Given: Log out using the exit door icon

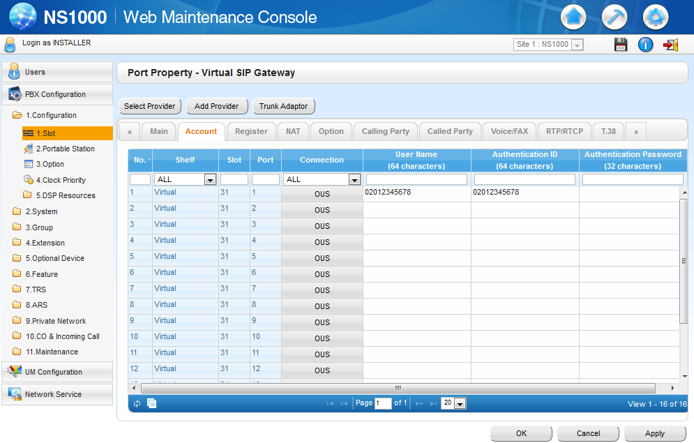Looking at the screenshot, I should point(670,44).
